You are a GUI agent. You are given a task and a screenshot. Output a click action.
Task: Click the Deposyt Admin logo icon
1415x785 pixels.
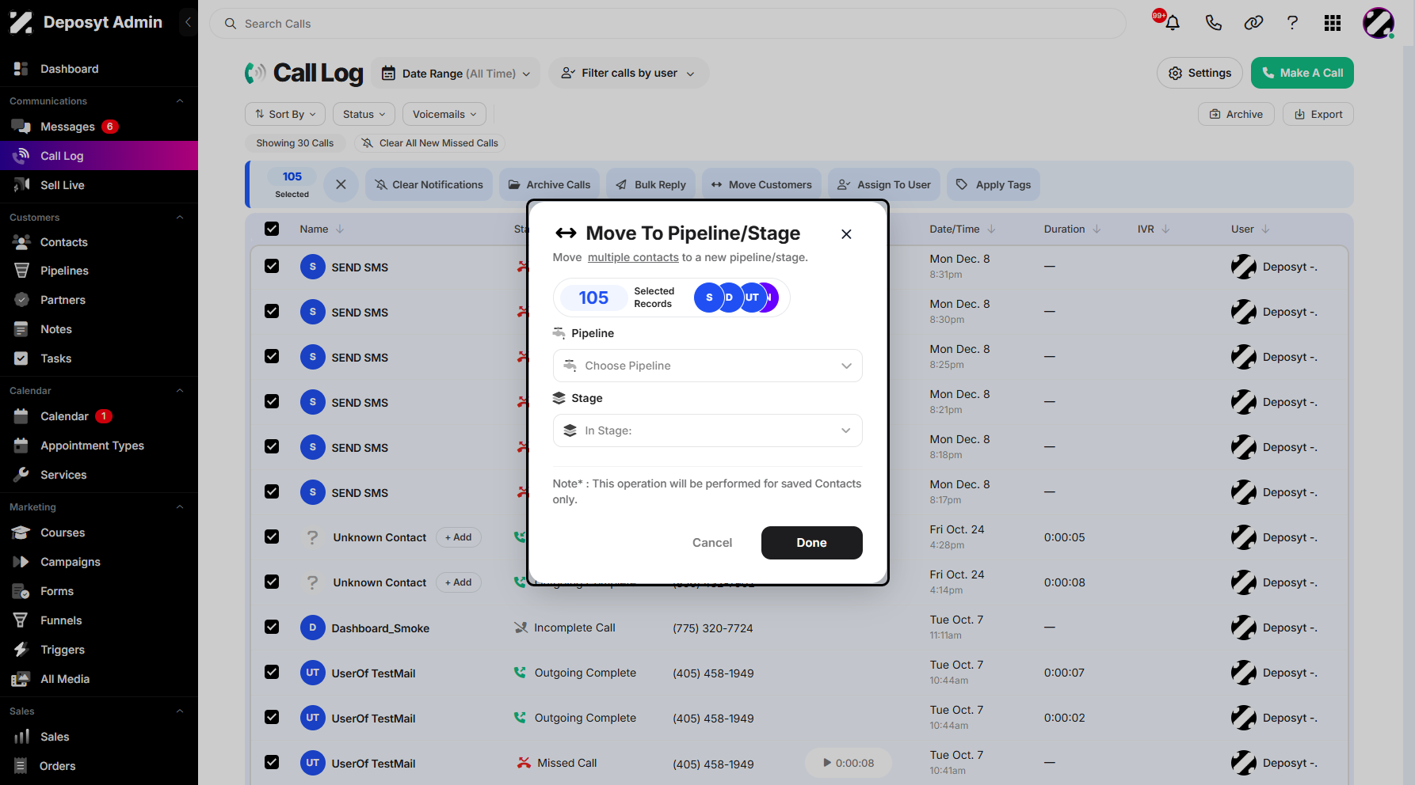(x=21, y=22)
